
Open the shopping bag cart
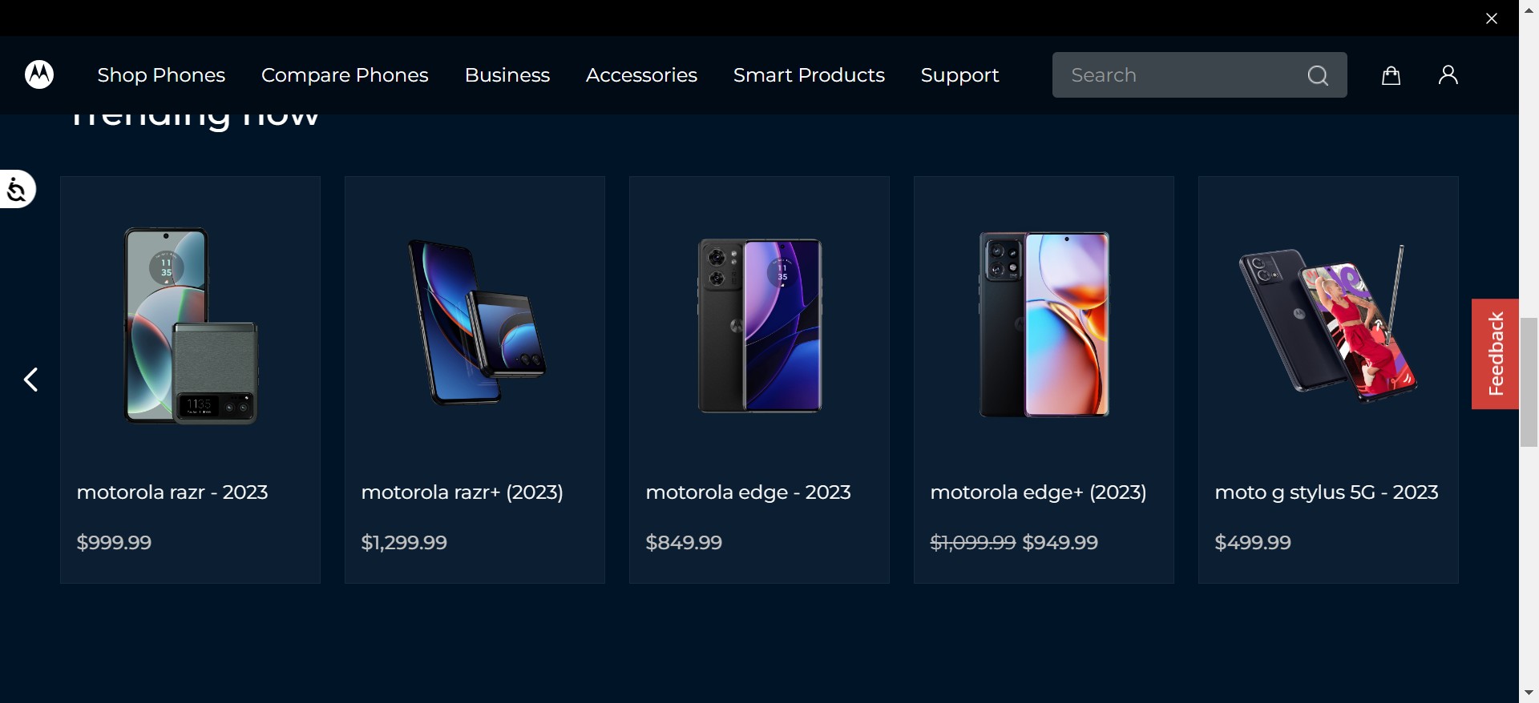point(1391,75)
